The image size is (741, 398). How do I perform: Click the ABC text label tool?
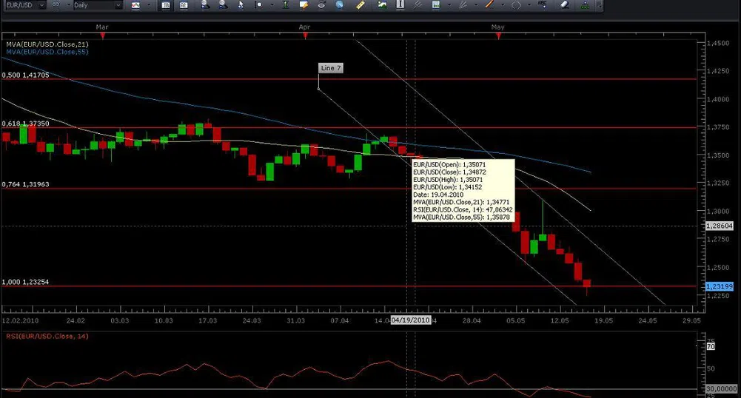[x=543, y=4]
